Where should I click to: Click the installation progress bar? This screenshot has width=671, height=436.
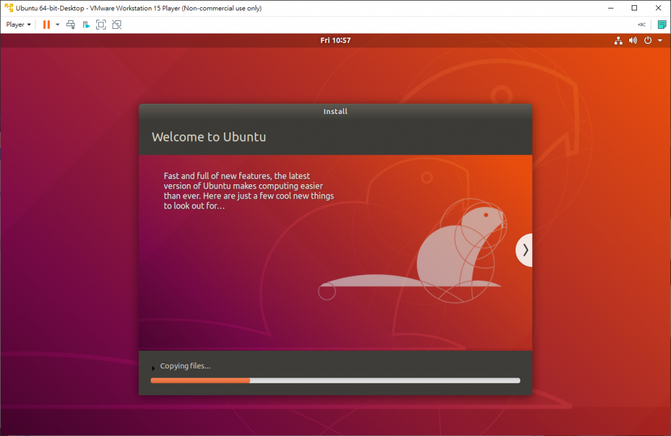(x=335, y=380)
